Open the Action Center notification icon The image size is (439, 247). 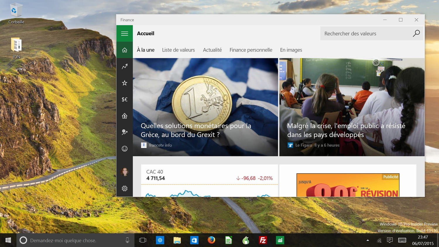(390, 240)
